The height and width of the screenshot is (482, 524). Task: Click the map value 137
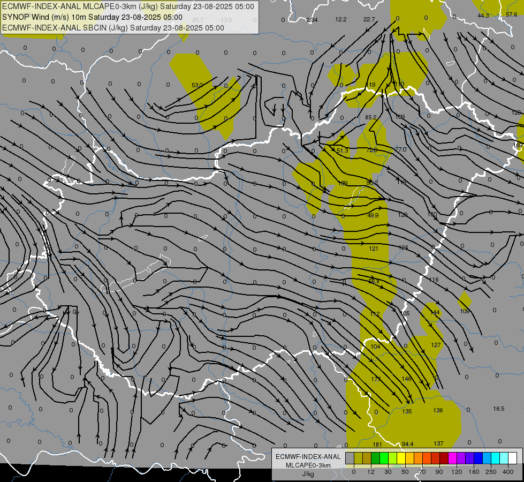pos(438,443)
